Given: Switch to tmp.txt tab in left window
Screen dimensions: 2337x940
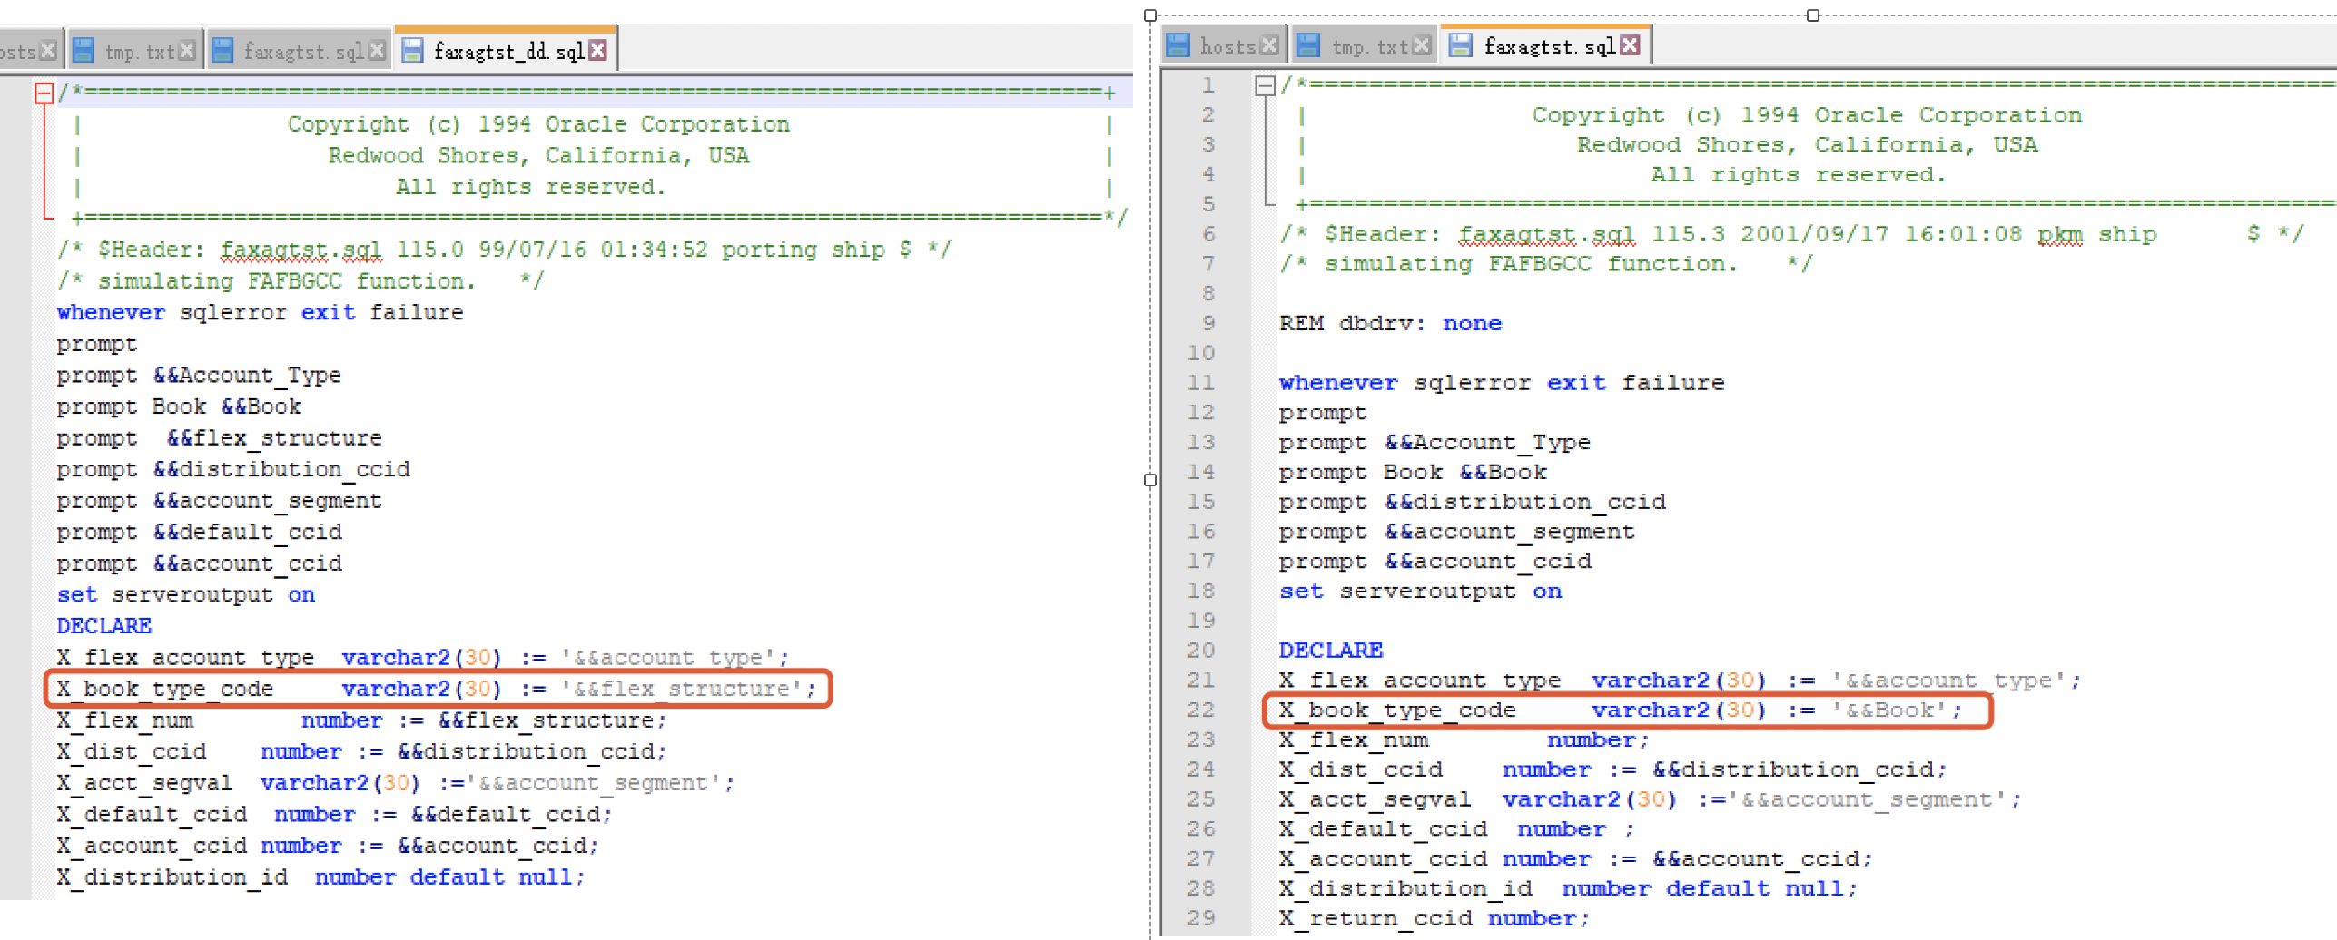Looking at the screenshot, I should click(134, 51).
